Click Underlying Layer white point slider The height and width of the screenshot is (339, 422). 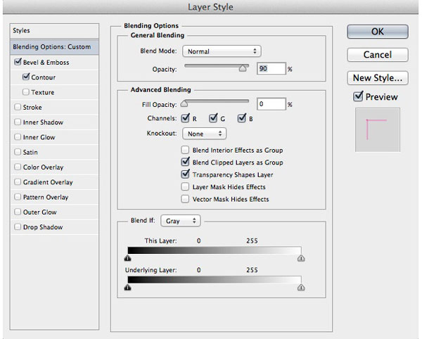point(301,288)
